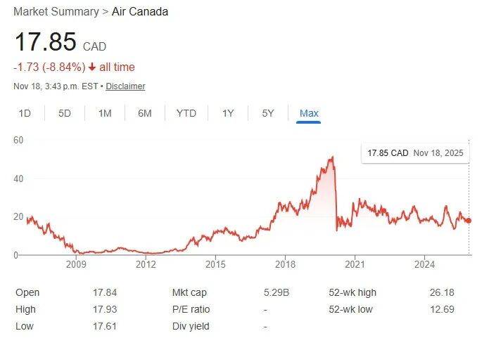The height and width of the screenshot is (338, 489).
Task: Show the 6M price history
Action: pos(145,113)
